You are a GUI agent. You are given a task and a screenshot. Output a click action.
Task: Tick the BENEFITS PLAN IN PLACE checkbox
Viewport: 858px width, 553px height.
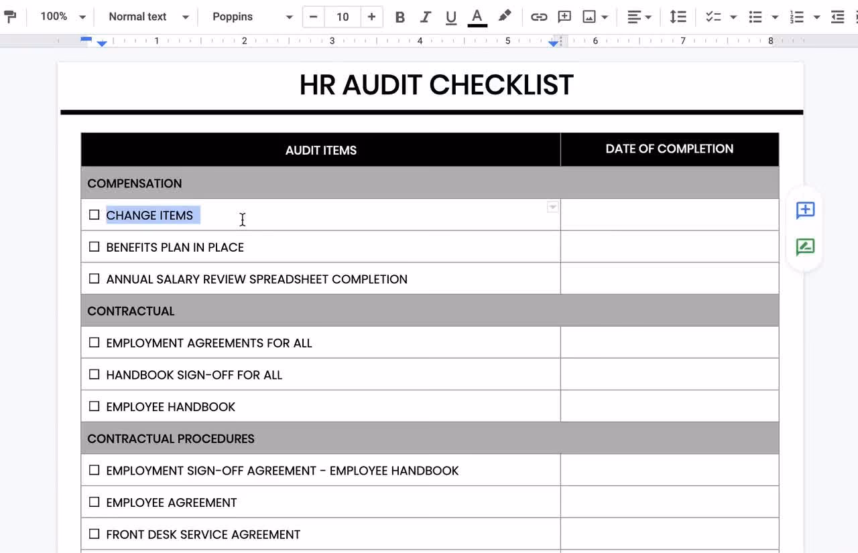(x=94, y=247)
